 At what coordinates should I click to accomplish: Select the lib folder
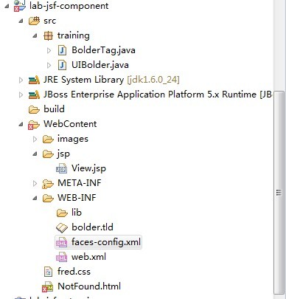[x=77, y=213]
